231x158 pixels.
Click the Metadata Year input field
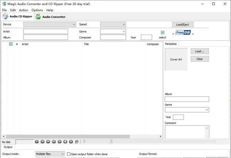pyautogui.click(x=178, y=117)
